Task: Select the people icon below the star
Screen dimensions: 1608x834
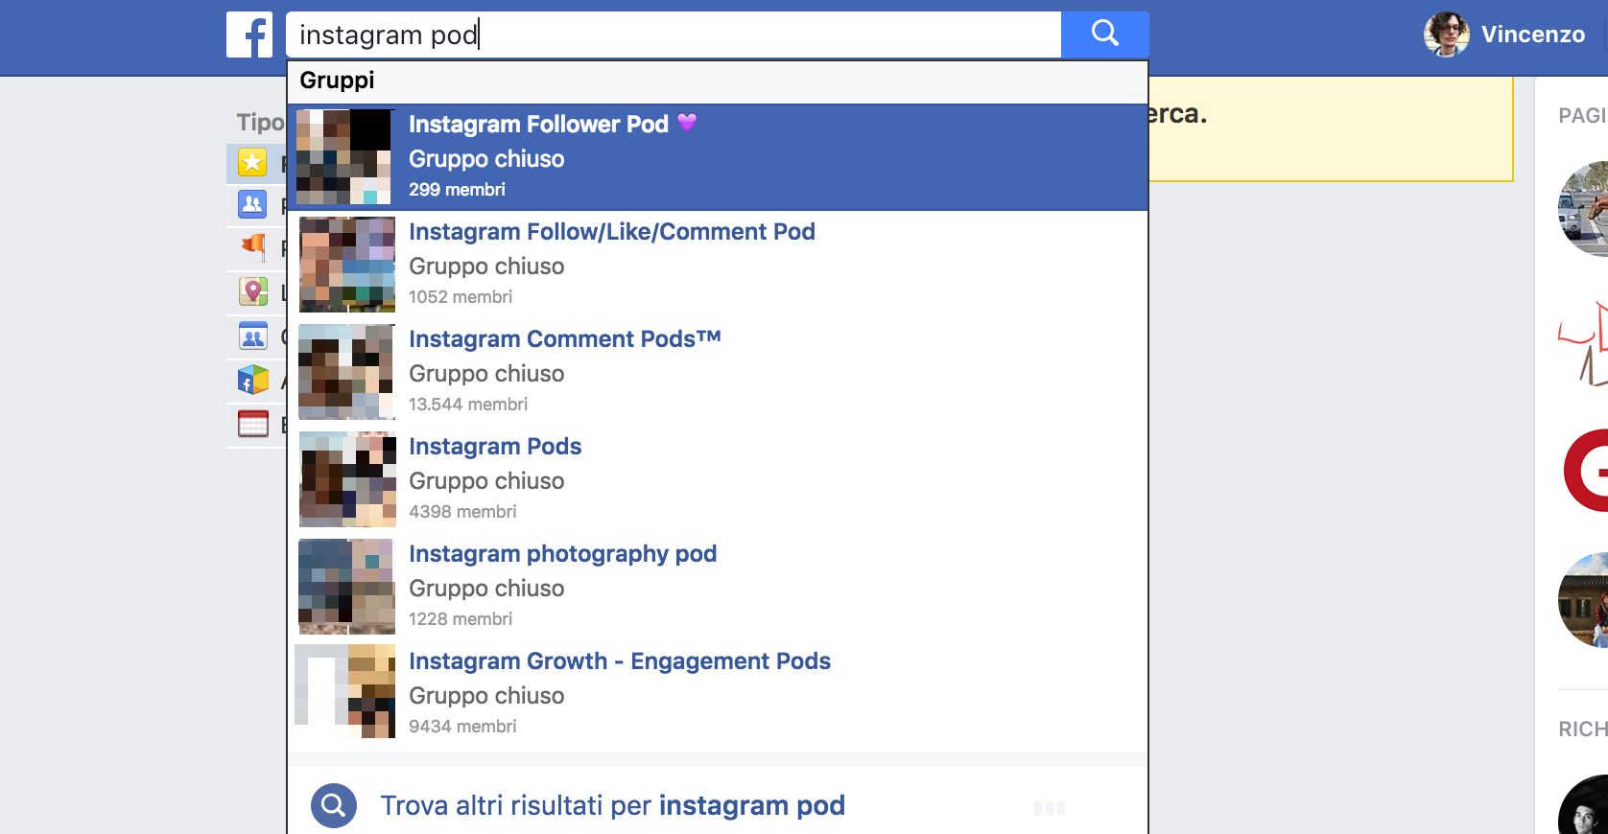Action: [252, 204]
